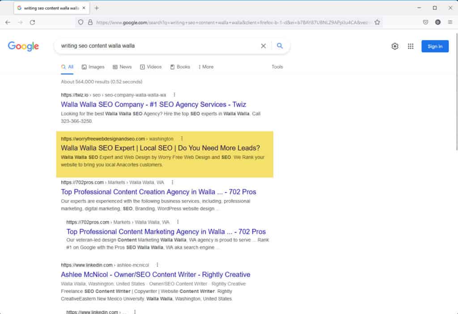The height and width of the screenshot is (314, 458).
Task: Select the 'writing seo content walla walla' tab
Action: click(51, 8)
